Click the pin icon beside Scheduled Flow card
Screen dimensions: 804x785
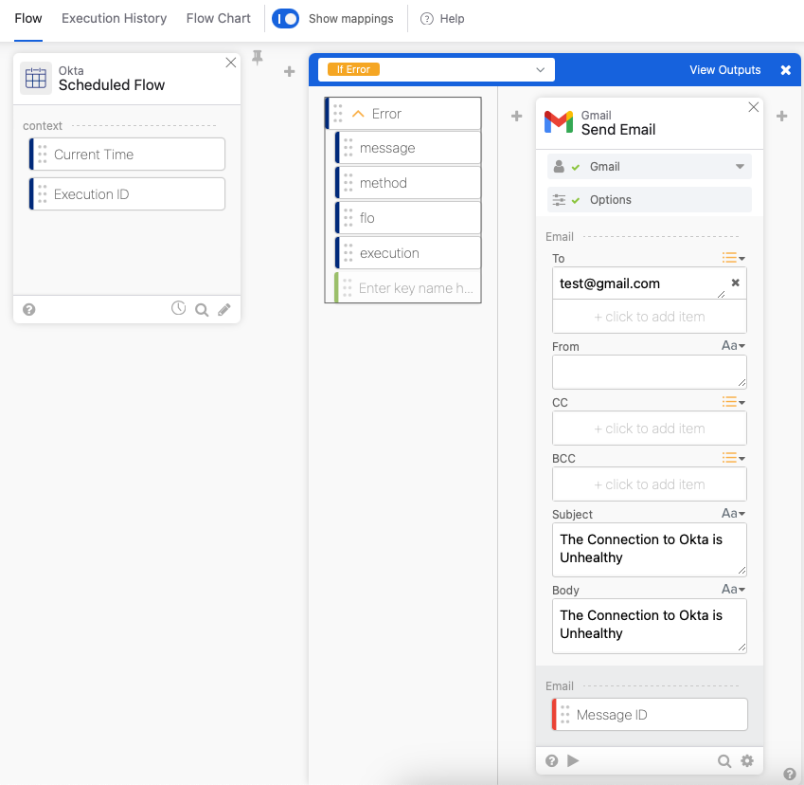[x=257, y=58]
